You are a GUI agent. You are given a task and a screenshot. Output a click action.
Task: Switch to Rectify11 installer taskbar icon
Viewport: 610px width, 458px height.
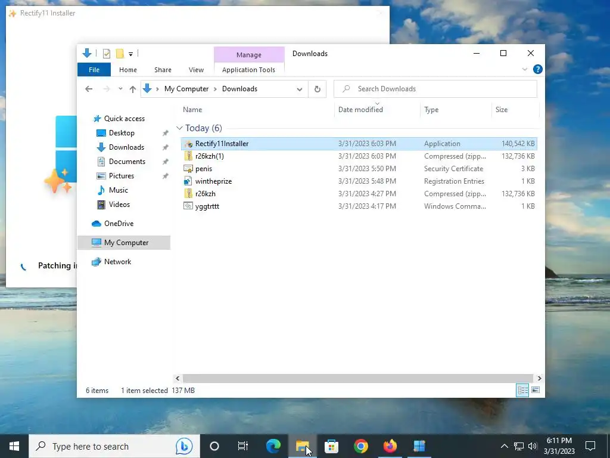coord(419,446)
